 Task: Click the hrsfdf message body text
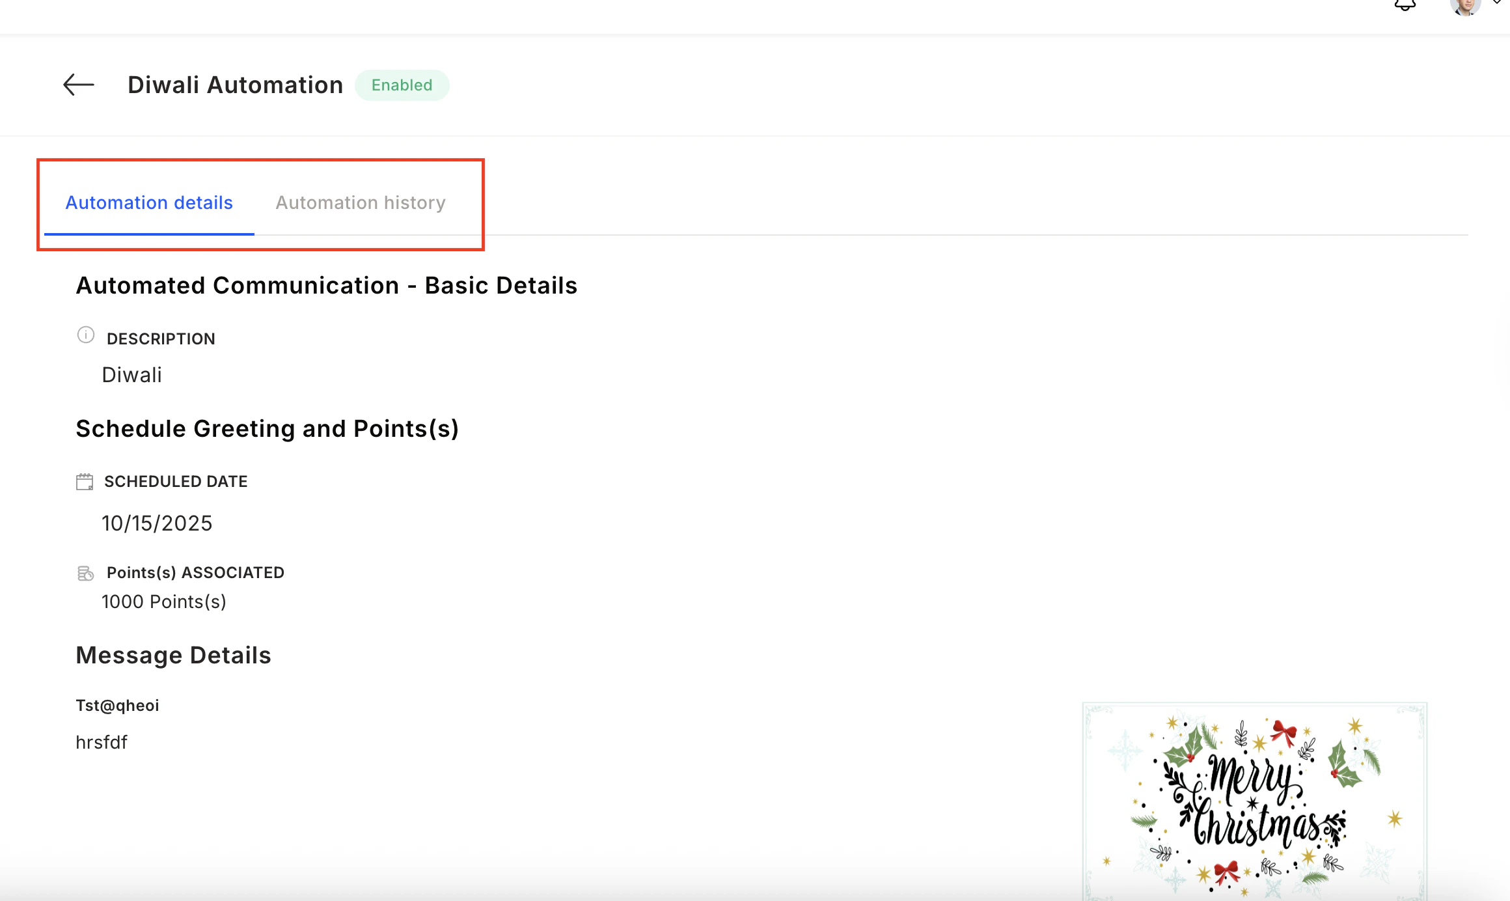point(102,742)
